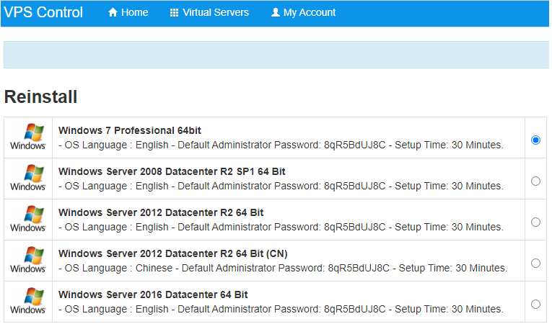Click the Virtual Servers grid icon
Viewport: 552px width, 324px height.
pyautogui.click(x=174, y=13)
